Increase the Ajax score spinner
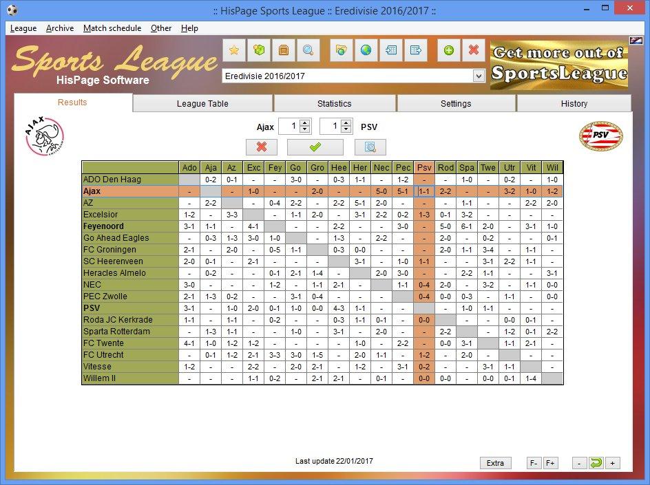 [304, 123]
